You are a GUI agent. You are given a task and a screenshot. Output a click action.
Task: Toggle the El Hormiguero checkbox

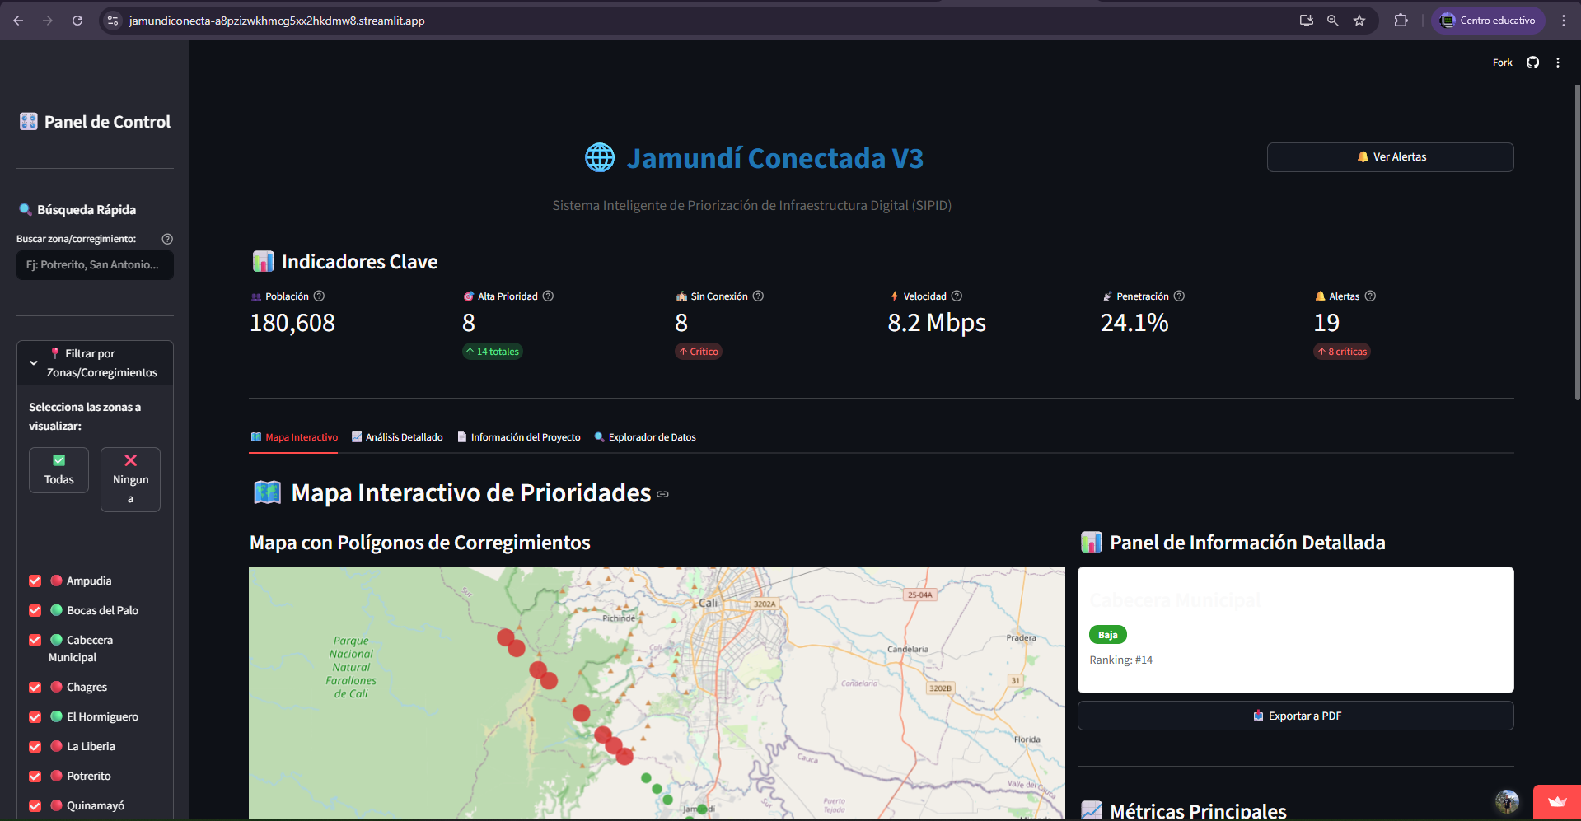pyautogui.click(x=35, y=716)
